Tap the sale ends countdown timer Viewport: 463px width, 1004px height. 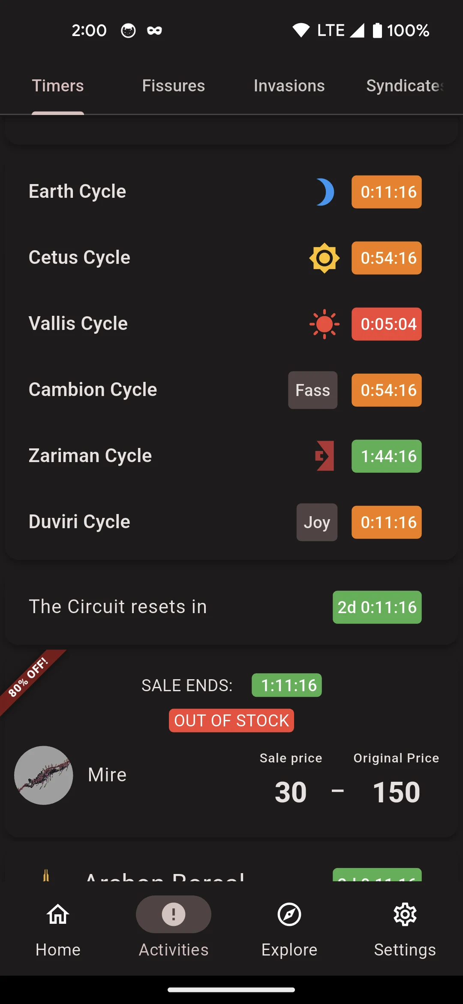pos(287,685)
